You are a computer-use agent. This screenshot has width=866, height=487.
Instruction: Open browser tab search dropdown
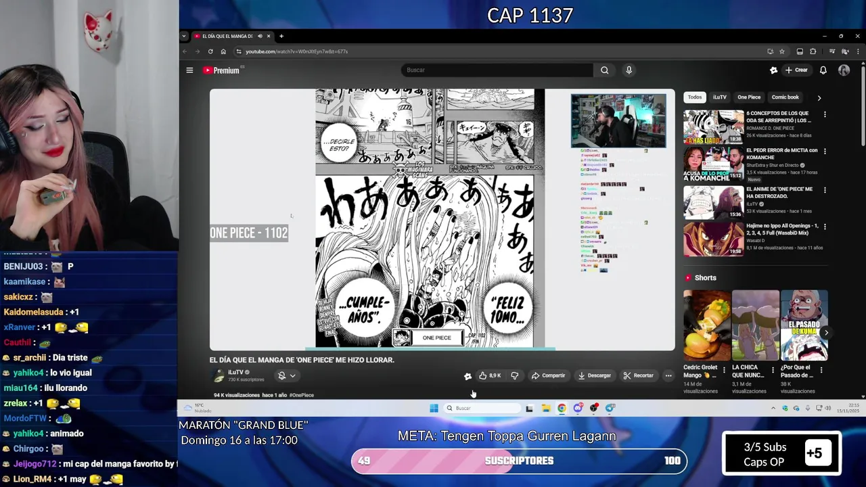[184, 36]
